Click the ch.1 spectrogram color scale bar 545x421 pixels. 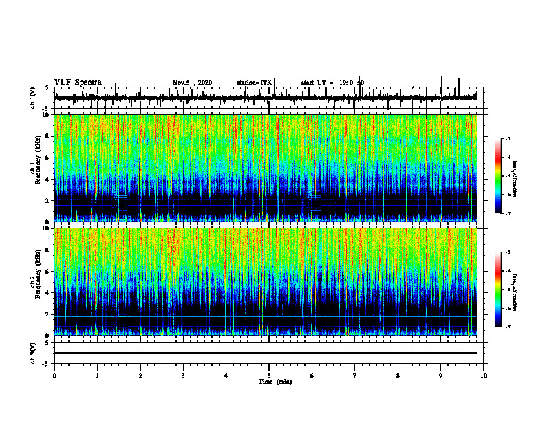498,176
